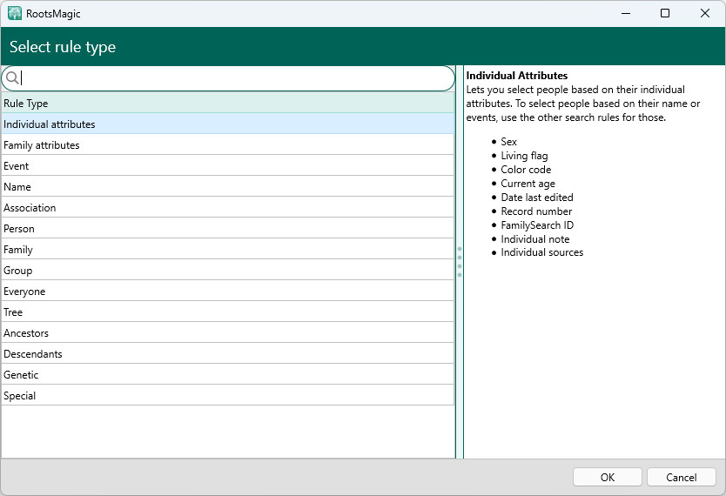Click the Cancel button

pos(681,477)
